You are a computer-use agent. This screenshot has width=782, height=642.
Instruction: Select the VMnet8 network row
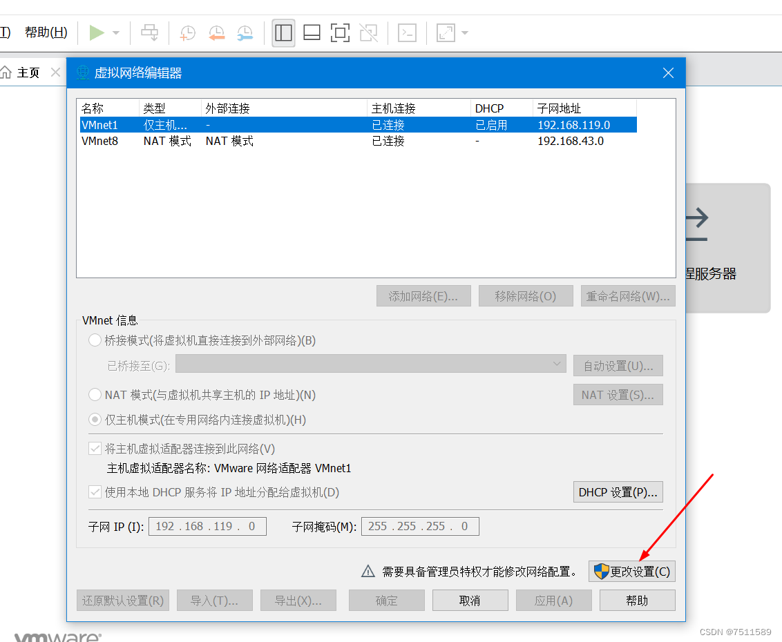[207, 141]
